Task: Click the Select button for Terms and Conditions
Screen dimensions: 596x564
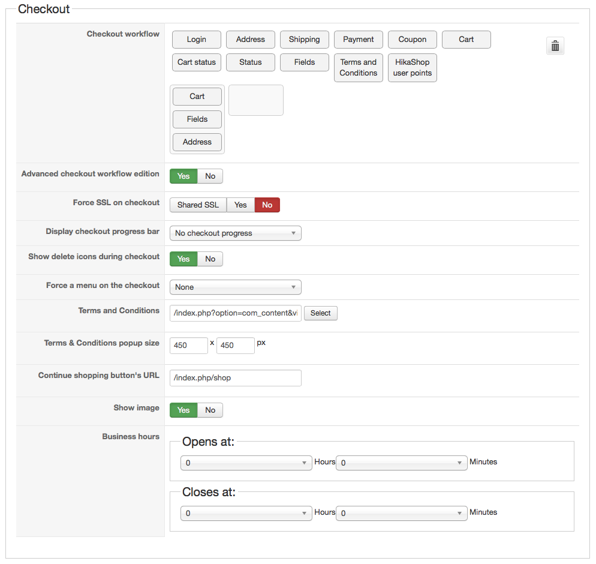Action: point(320,313)
